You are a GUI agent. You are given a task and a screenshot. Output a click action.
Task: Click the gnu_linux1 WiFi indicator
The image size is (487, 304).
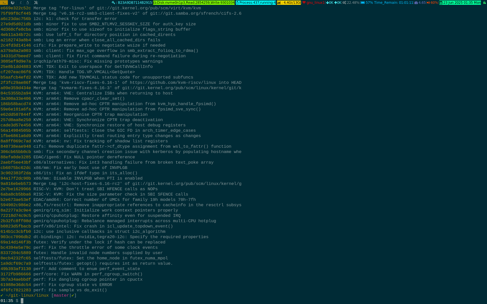tap(314, 3)
